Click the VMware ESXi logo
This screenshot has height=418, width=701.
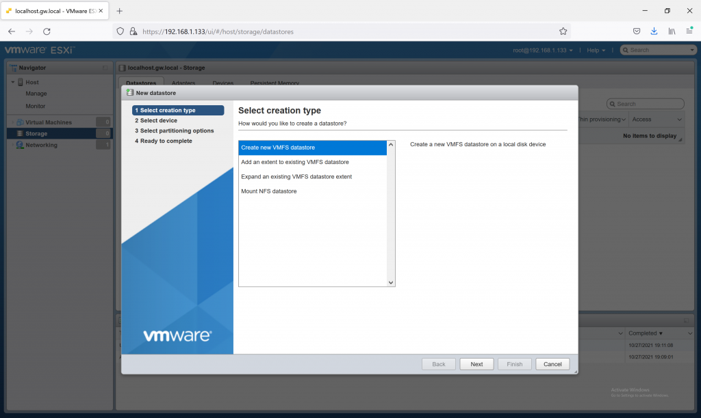tap(40, 50)
